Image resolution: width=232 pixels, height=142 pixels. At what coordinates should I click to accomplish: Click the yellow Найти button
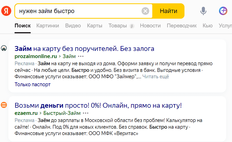coord(168,11)
